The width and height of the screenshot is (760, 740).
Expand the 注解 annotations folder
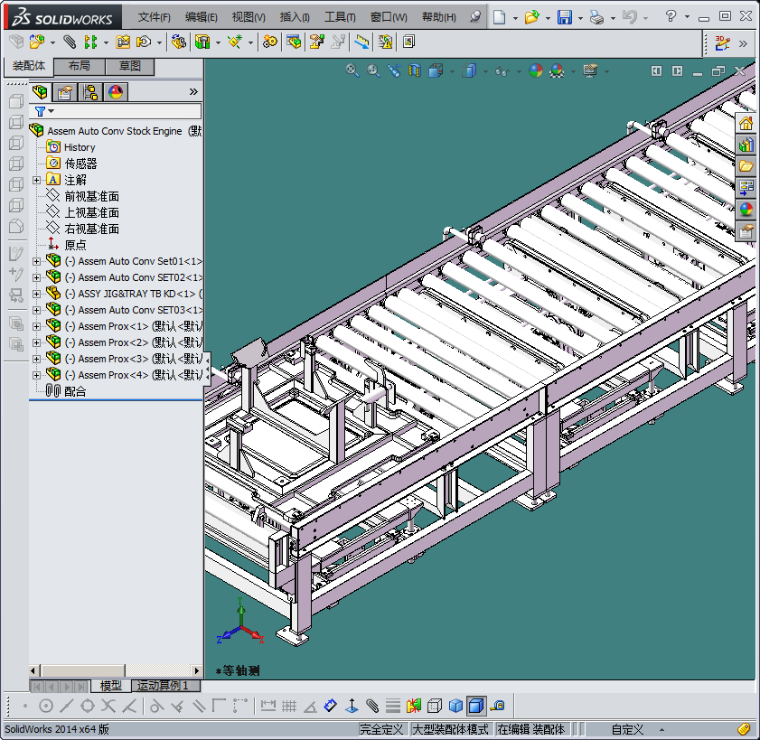click(x=36, y=180)
